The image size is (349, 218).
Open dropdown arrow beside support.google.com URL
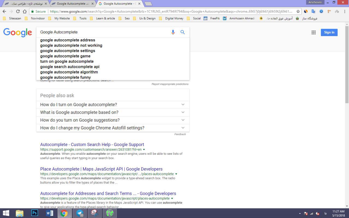tap(144, 150)
